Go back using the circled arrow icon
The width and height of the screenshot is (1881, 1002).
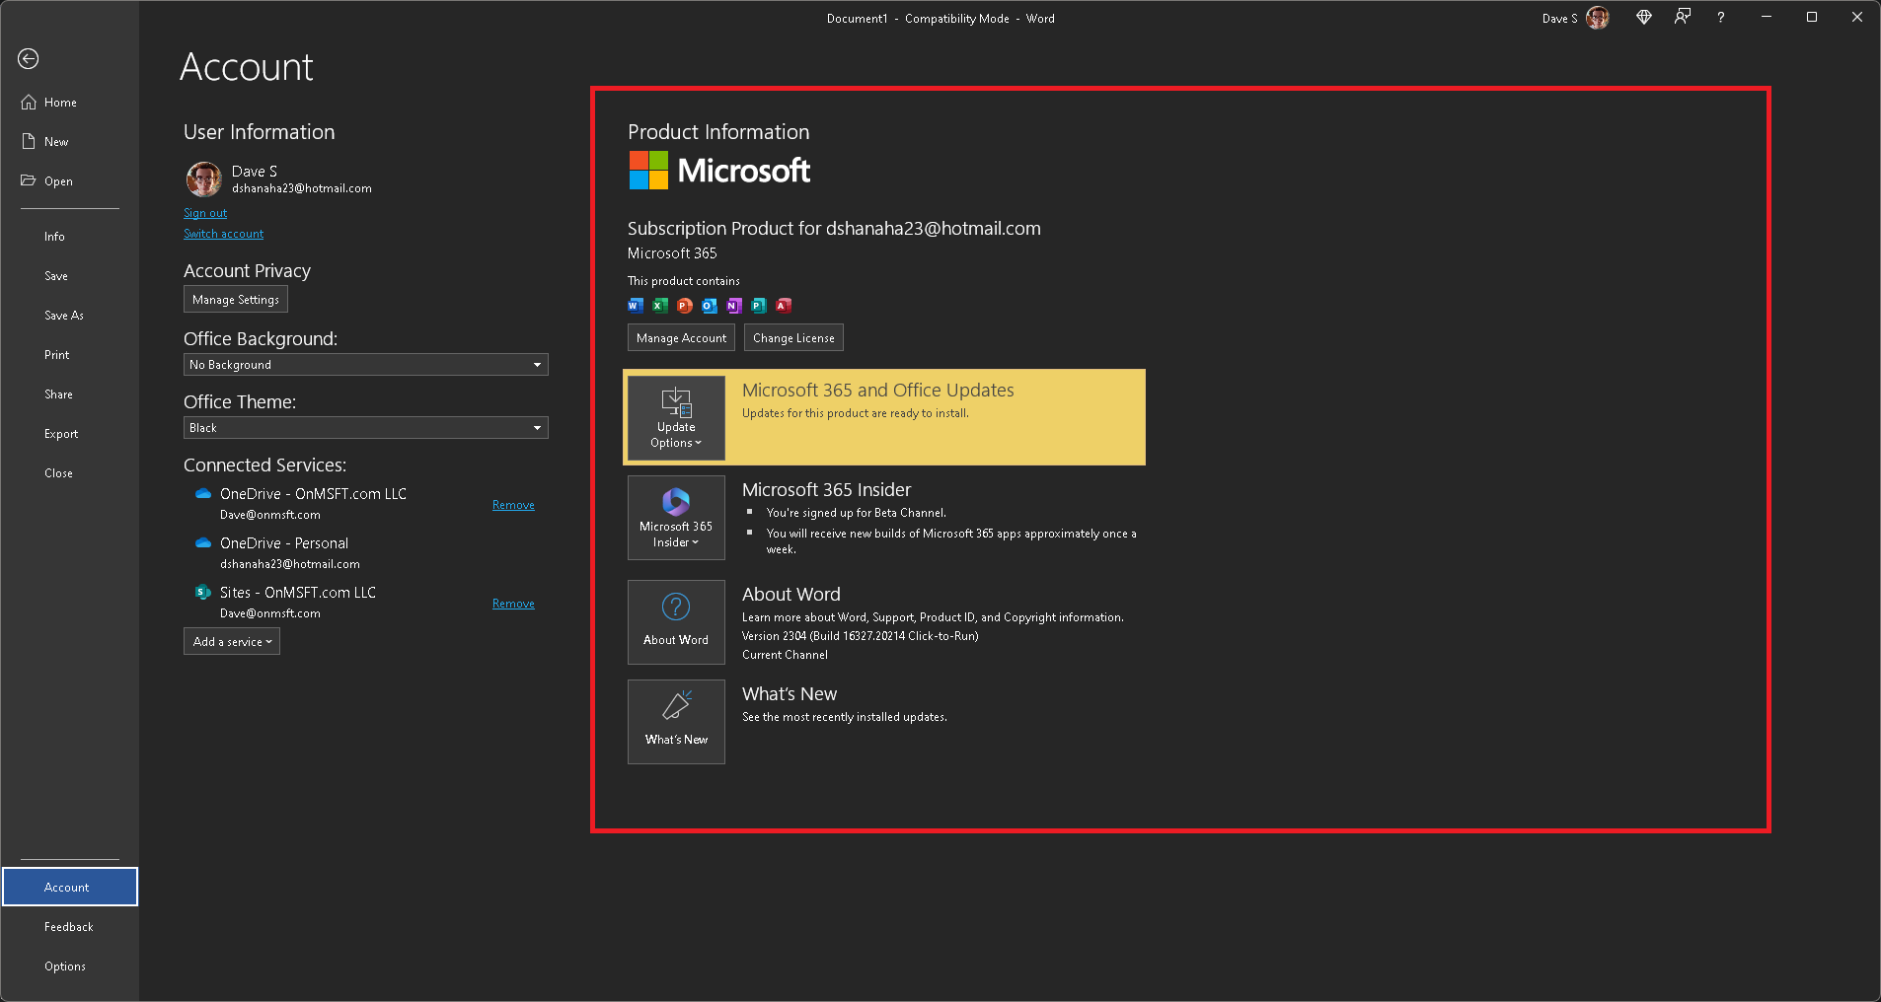(29, 59)
